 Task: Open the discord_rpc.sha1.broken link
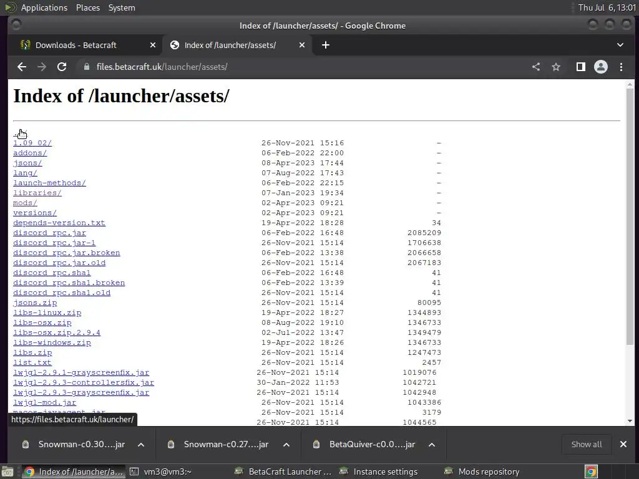69,283
